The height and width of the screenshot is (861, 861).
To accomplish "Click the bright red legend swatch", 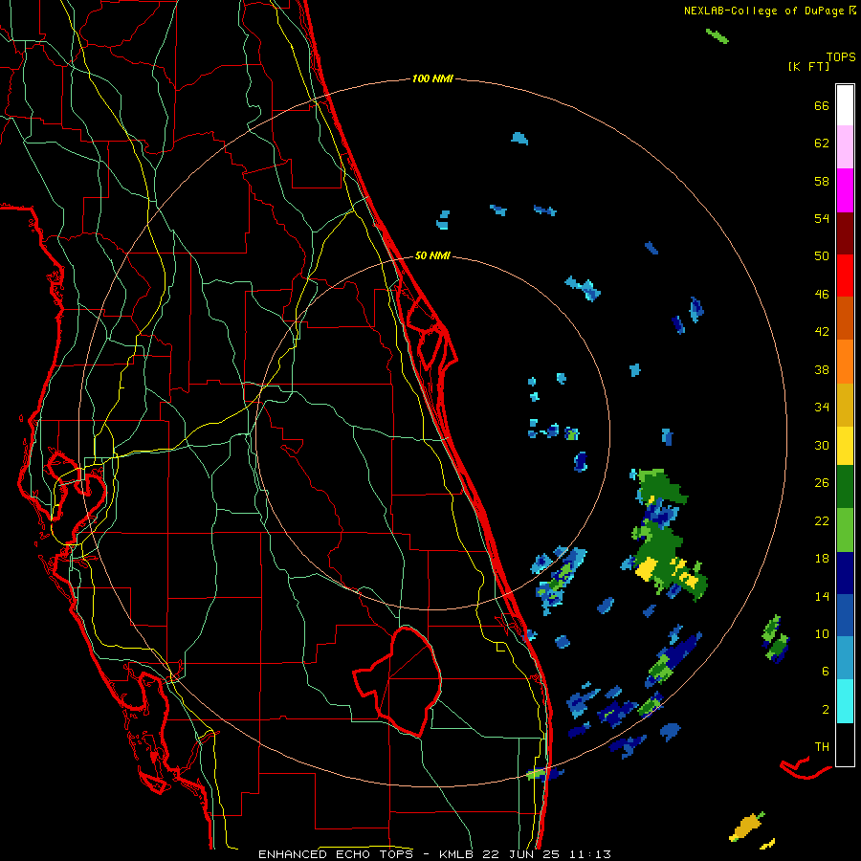I will (845, 276).
